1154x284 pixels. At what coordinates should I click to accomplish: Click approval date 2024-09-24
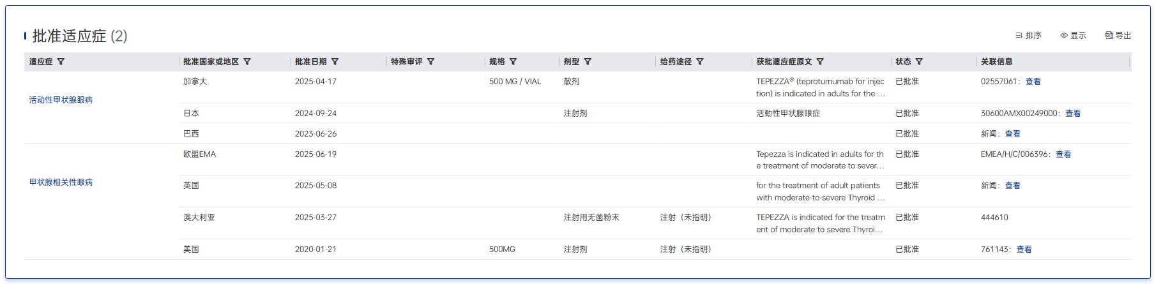(315, 114)
